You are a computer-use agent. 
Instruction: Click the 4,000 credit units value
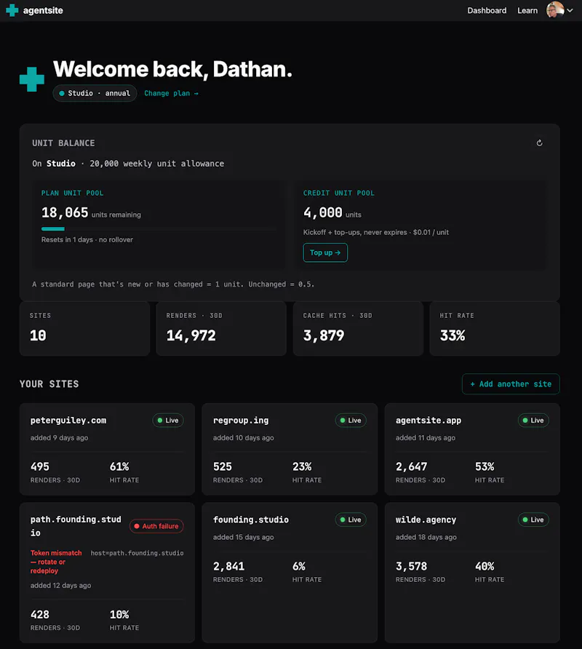332,212
